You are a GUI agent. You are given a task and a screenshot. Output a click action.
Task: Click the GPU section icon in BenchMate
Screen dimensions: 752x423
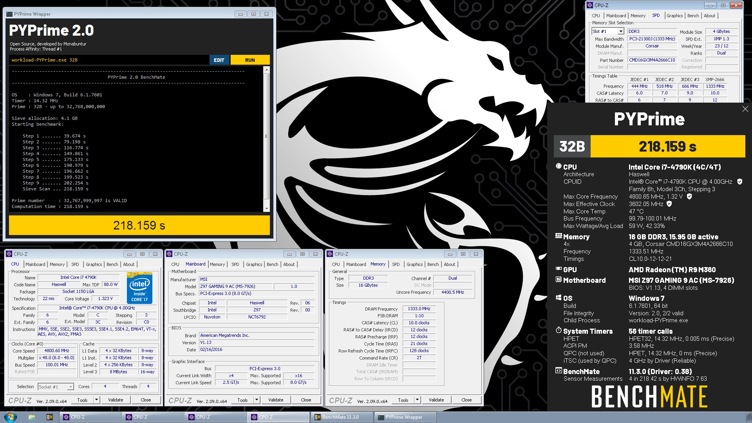(x=559, y=269)
